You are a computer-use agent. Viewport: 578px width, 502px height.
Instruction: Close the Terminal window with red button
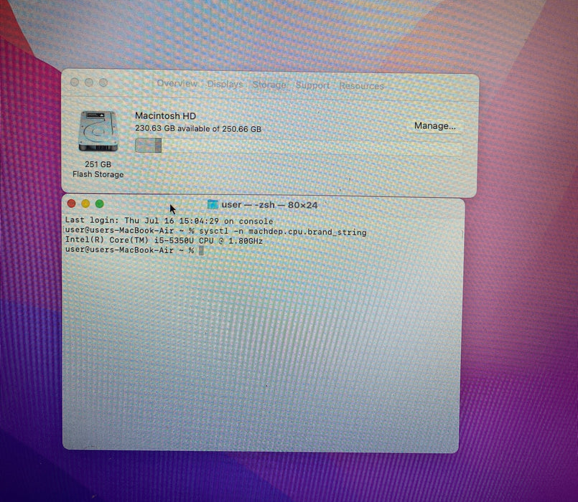pyautogui.click(x=72, y=203)
